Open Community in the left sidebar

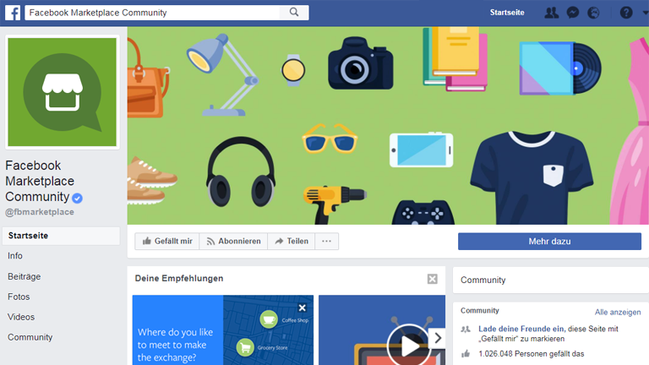[30, 337]
